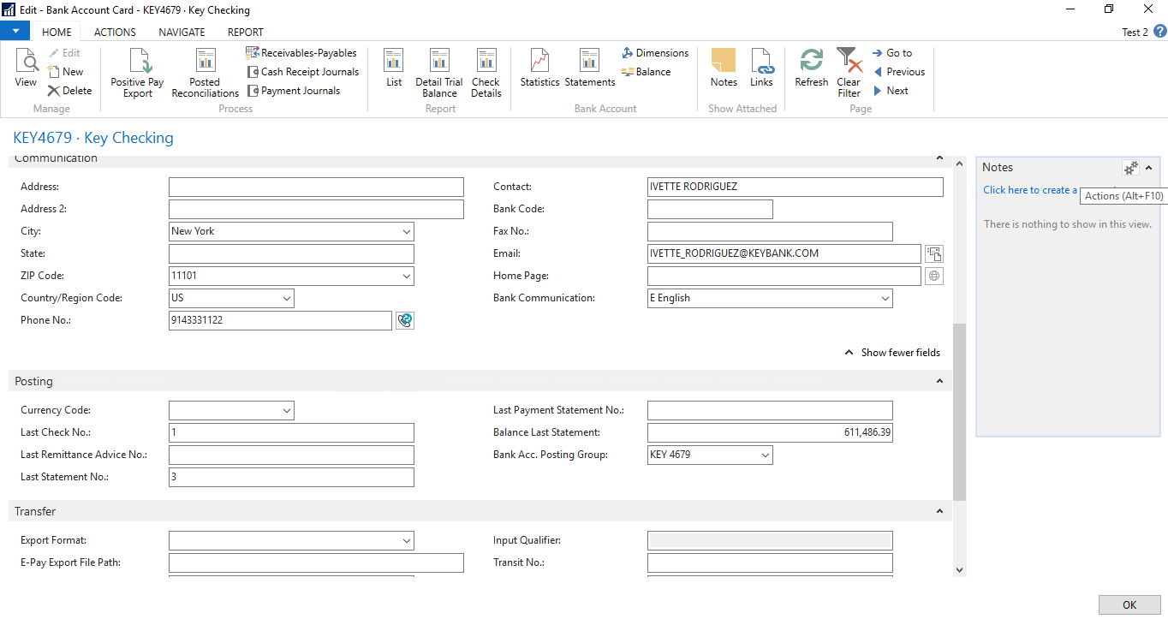Go to Next record
Image resolution: width=1168 pixels, height=619 pixels.
pyautogui.click(x=891, y=91)
